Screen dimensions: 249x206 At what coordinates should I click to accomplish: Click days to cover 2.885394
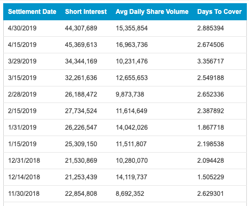[211, 28]
